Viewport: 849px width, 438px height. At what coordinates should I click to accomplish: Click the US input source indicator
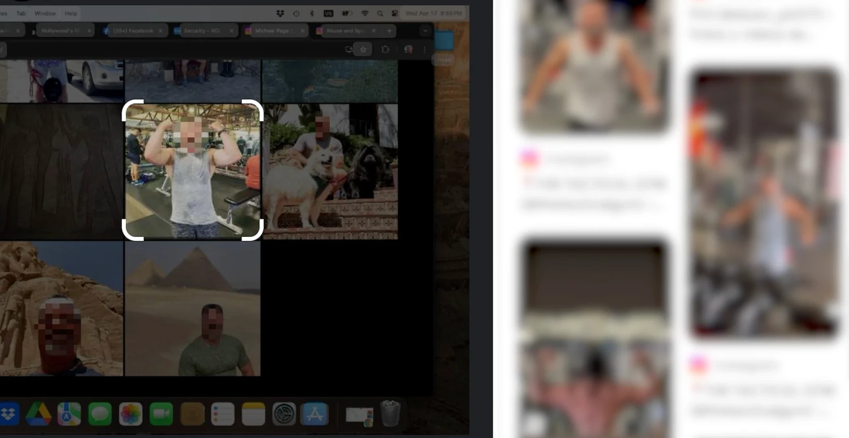point(328,13)
